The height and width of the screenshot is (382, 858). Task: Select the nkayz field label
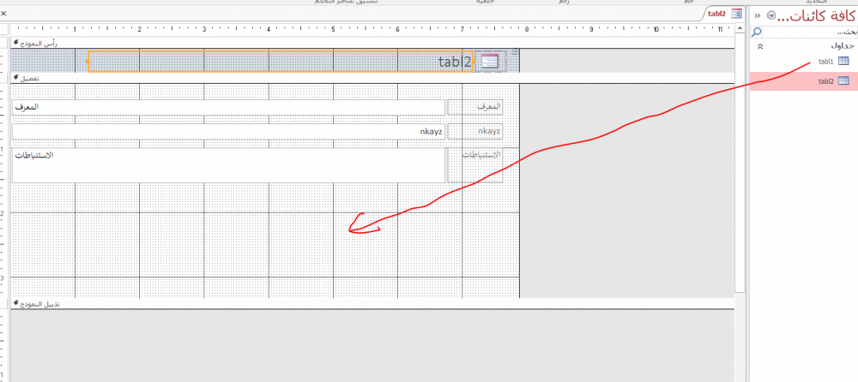point(475,132)
